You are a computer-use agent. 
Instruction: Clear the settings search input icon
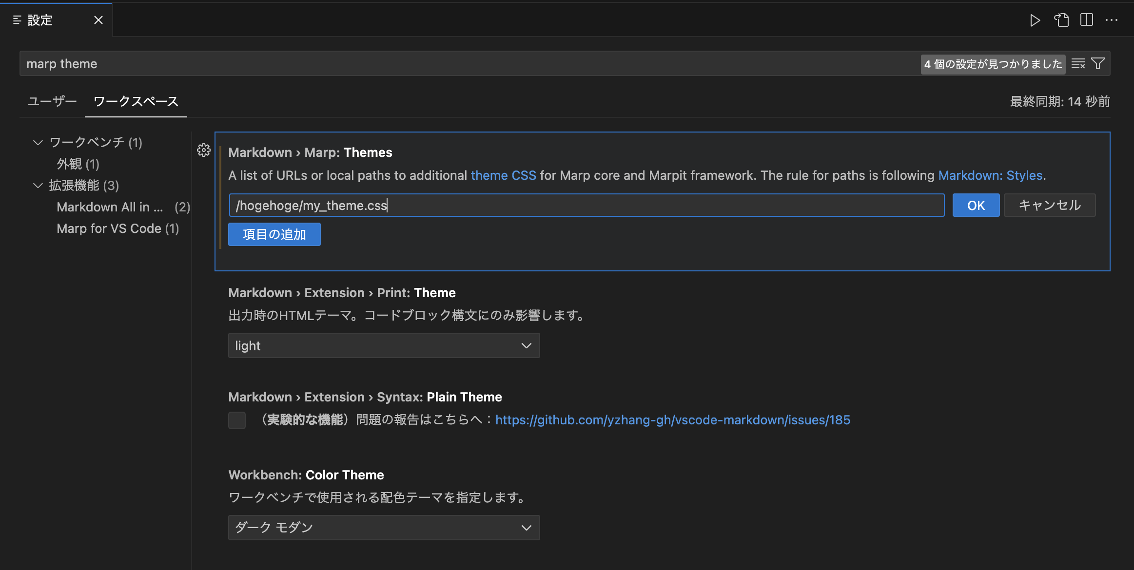coord(1078,63)
